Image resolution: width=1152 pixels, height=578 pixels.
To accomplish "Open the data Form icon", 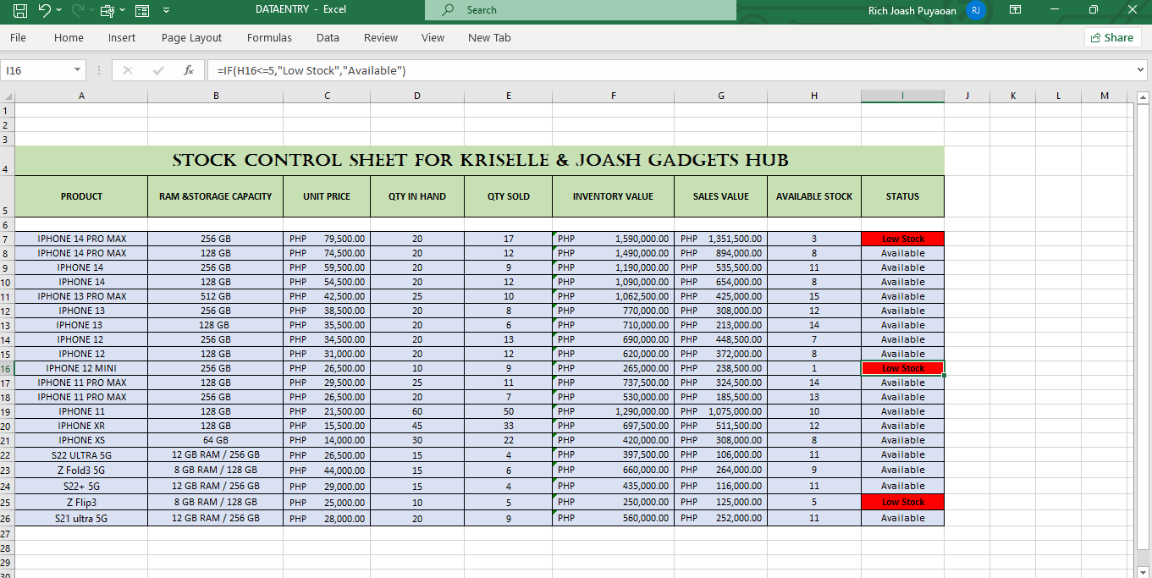I will coord(142,10).
